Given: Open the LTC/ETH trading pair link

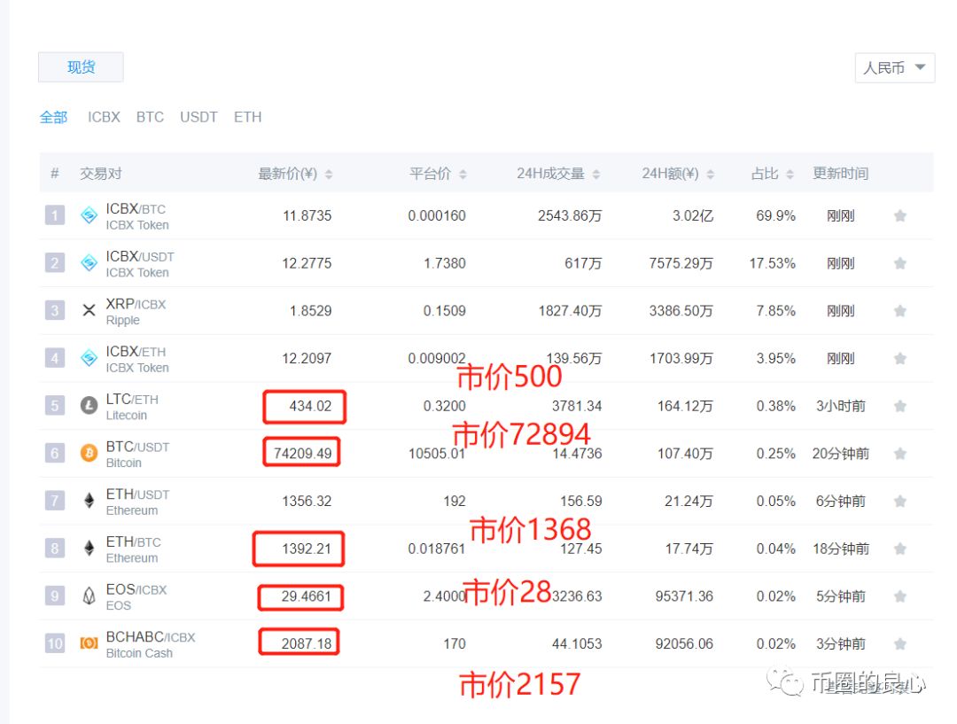Looking at the screenshot, I should 132,400.
